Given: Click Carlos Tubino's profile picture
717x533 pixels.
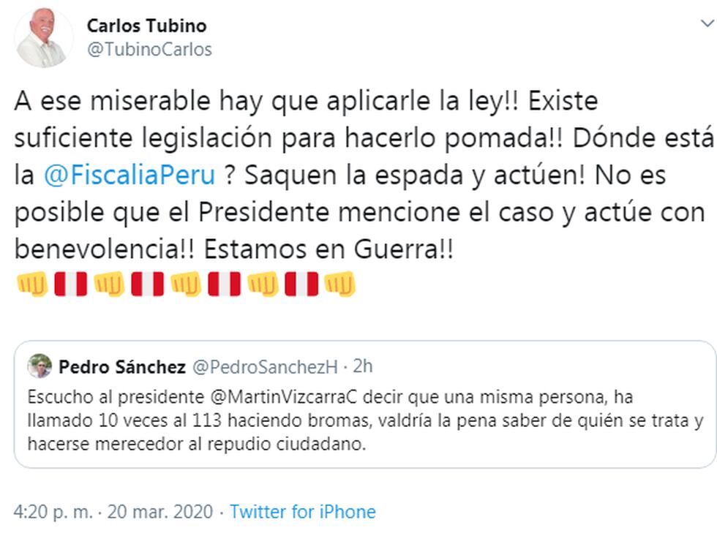Looking at the screenshot, I should pyautogui.click(x=43, y=38).
